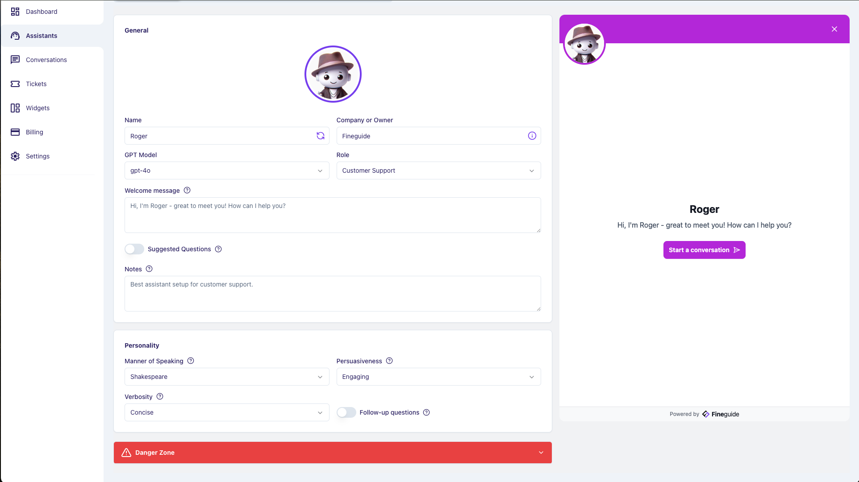Click the Billing sidebar icon

pos(15,132)
